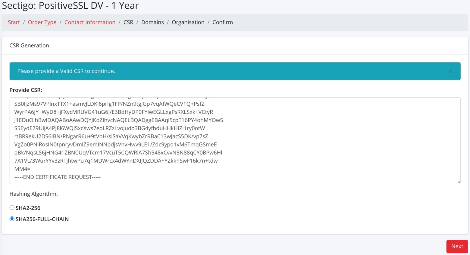470x255 pixels.
Task: Click the CSR breadcrumb step
Action: [x=128, y=22]
